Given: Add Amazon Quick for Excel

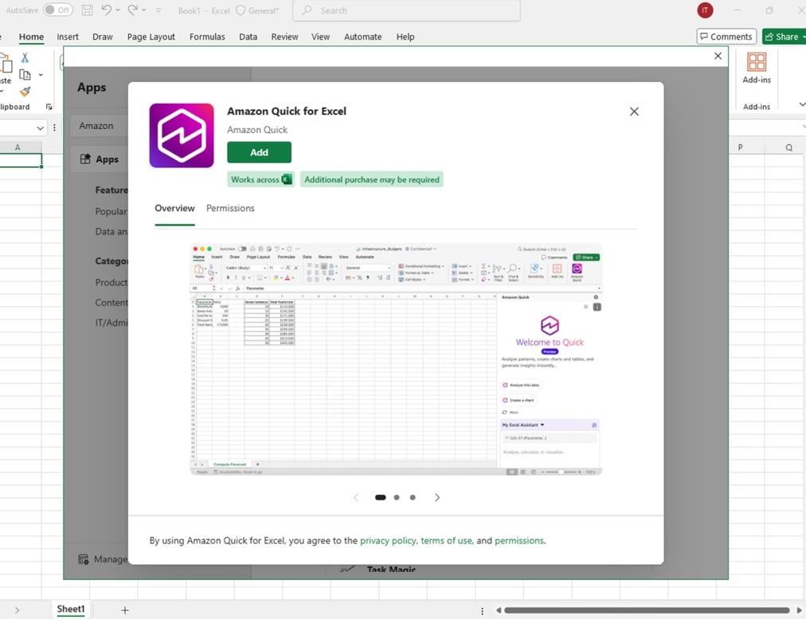Looking at the screenshot, I should pos(259,152).
